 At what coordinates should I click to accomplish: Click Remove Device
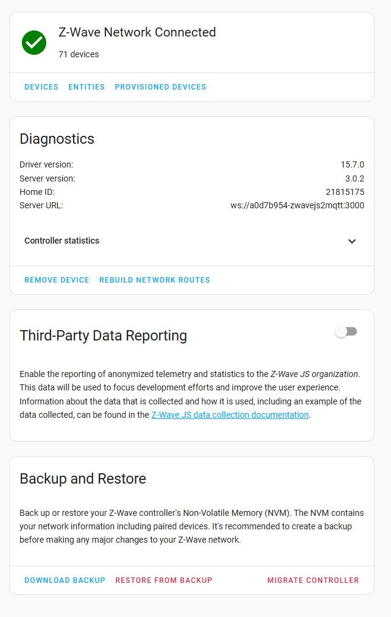(x=57, y=280)
